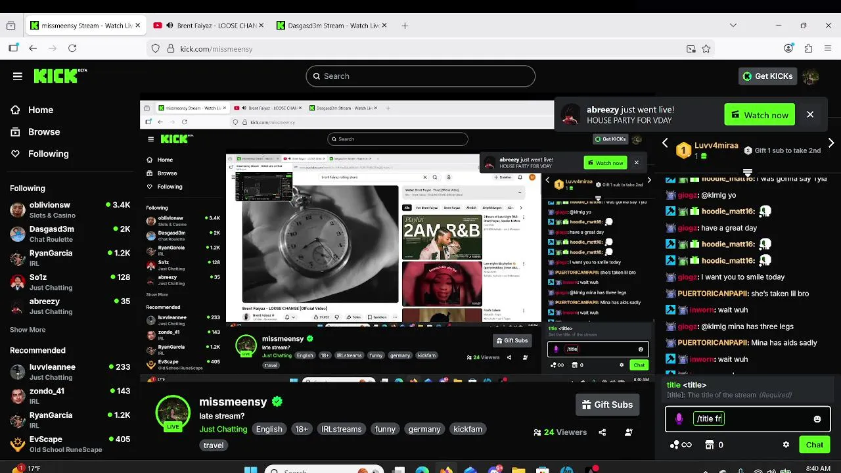Open the emoji picker in chat input
Viewport: 841px width, 473px height.
(x=817, y=419)
